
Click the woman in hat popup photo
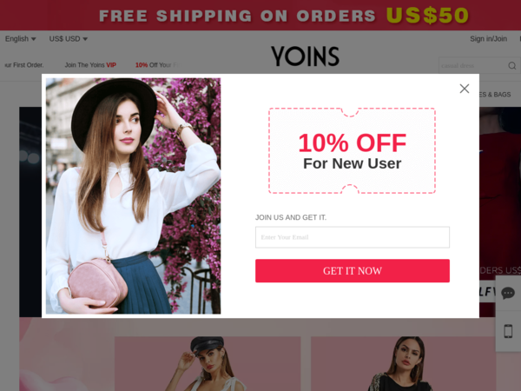tap(133, 195)
